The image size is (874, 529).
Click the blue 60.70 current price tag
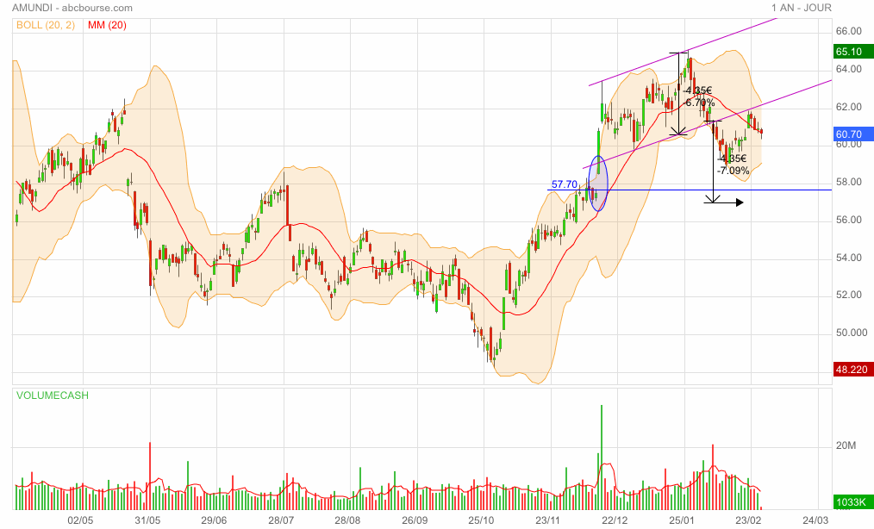[x=853, y=134]
